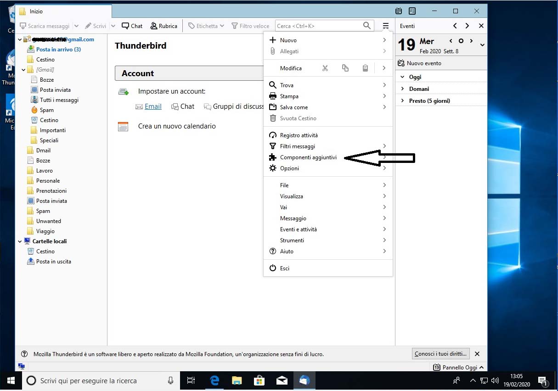Open Windows Start menu
Image resolution: width=558 pixels, height=391 pixels.
(x=11, y=380)
